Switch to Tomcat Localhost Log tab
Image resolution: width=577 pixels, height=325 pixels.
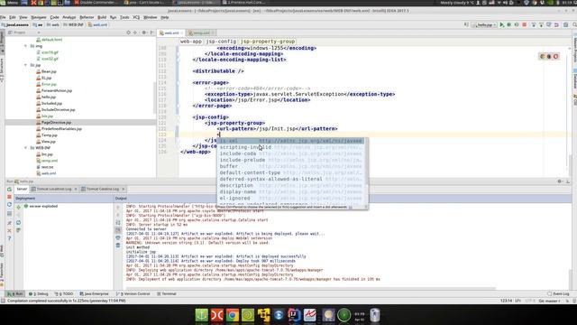[x=54, y=189]
